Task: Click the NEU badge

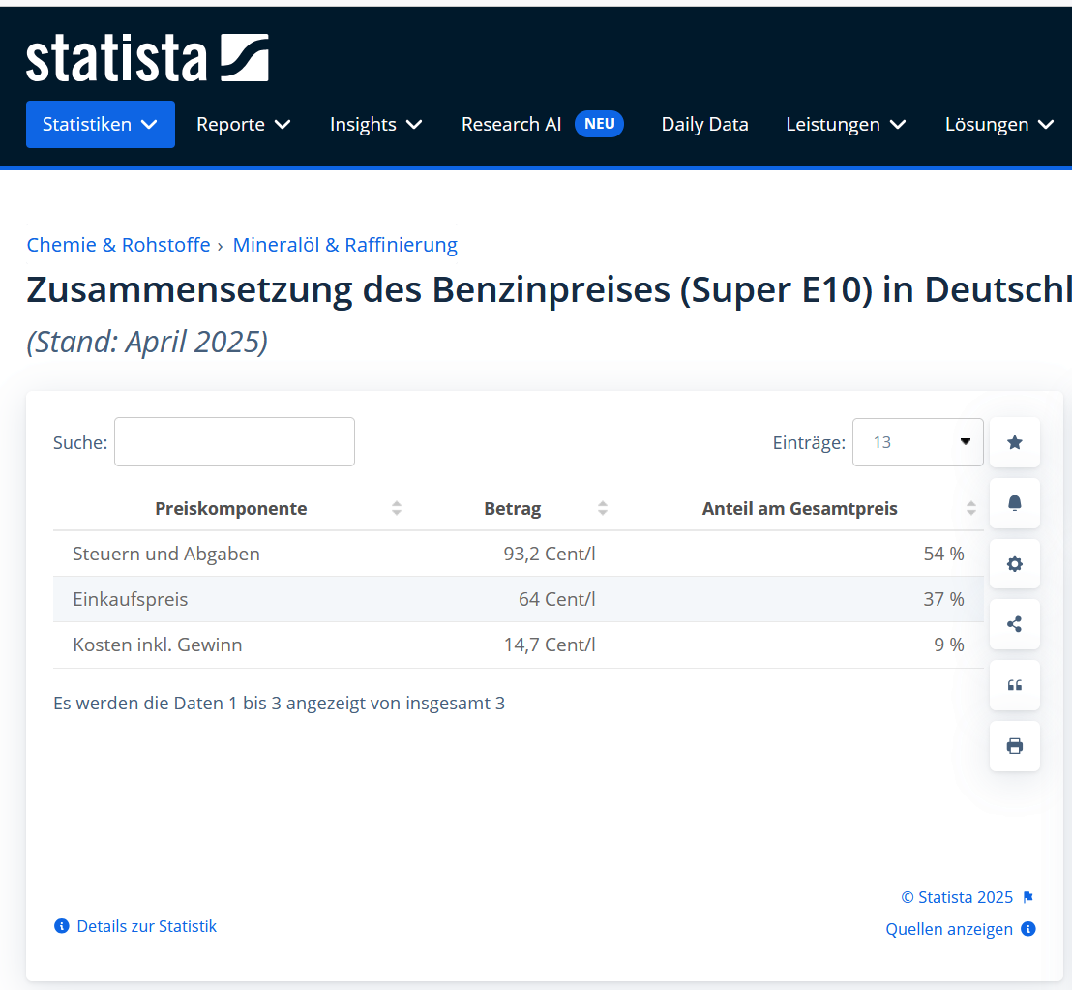Action: coord(600,124)
